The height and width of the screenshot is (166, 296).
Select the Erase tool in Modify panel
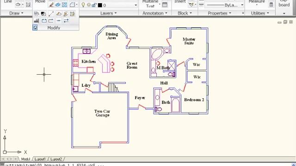[x=51, y=5]
